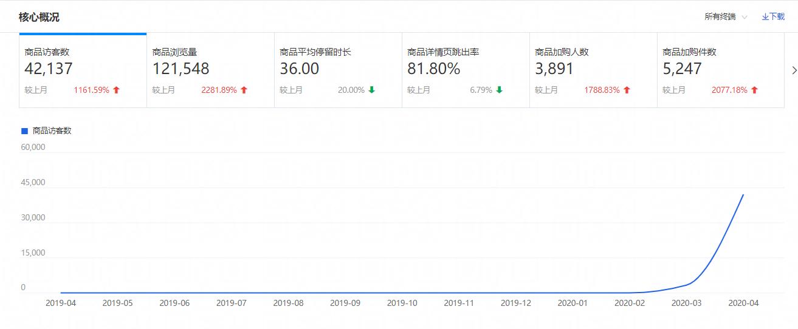The width and height of the screenshot is (798, 329).
Task: Choose the 商品详情页跳出率 metric card
Action: coord(466,70)
